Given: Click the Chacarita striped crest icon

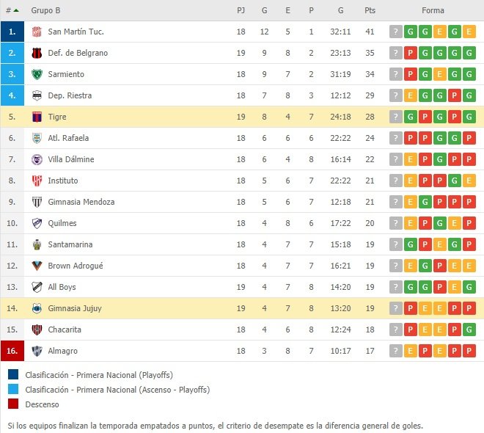Looking at the screenshot, I should click(37, 330).
